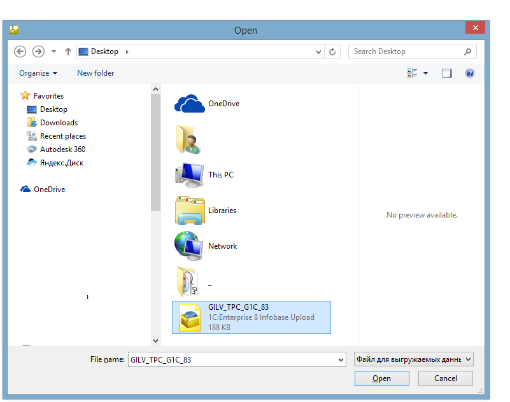Click the search magnifier icon
Viewport: 510px width, 402px height.
point(467,52)
